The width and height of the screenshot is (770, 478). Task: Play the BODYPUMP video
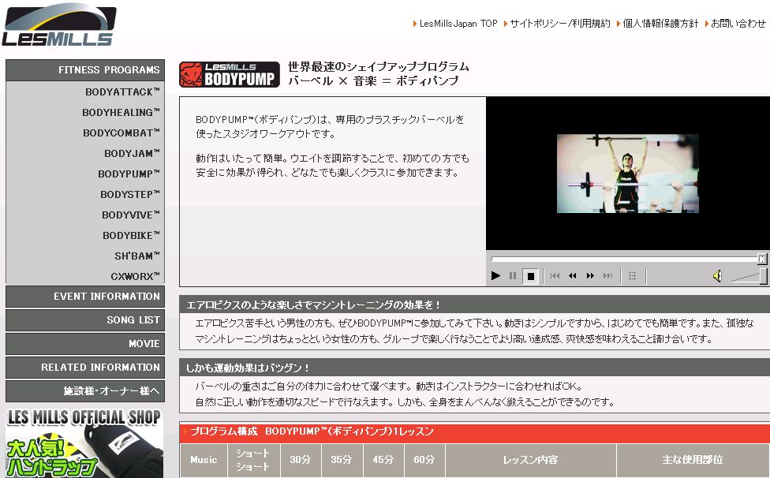[x=495, y=276]
